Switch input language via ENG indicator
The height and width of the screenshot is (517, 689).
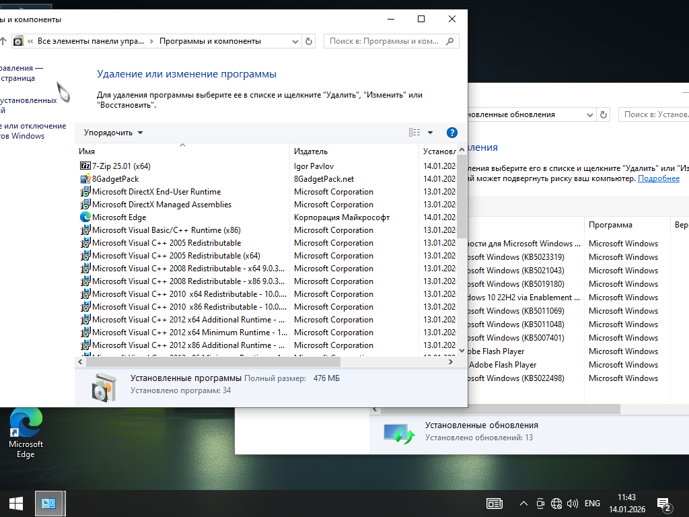(x=592, y=504)
